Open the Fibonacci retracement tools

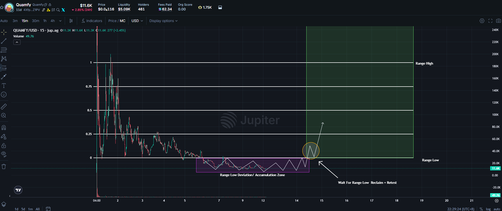pos(4,50)
